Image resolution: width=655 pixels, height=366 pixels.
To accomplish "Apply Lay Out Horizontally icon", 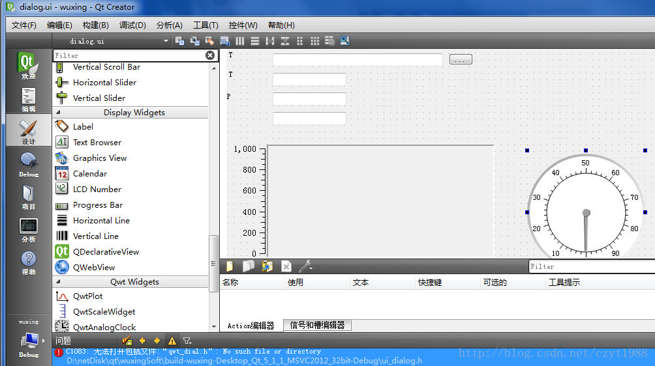I will click(240, 41).
